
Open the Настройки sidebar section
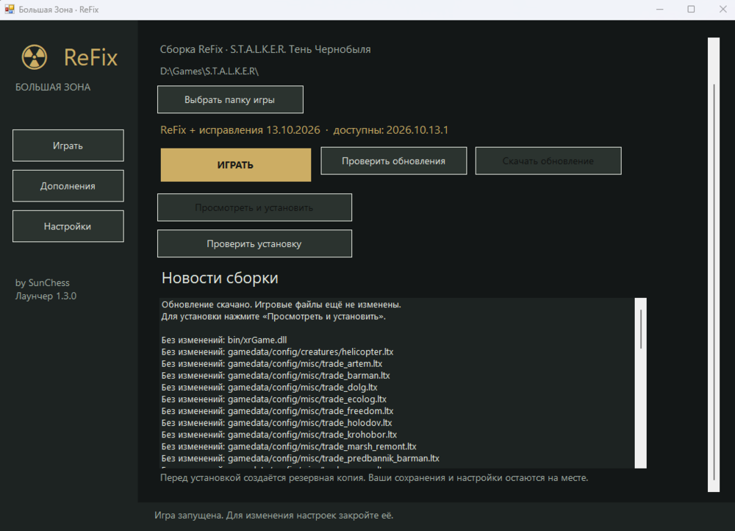tap(68, 226)
